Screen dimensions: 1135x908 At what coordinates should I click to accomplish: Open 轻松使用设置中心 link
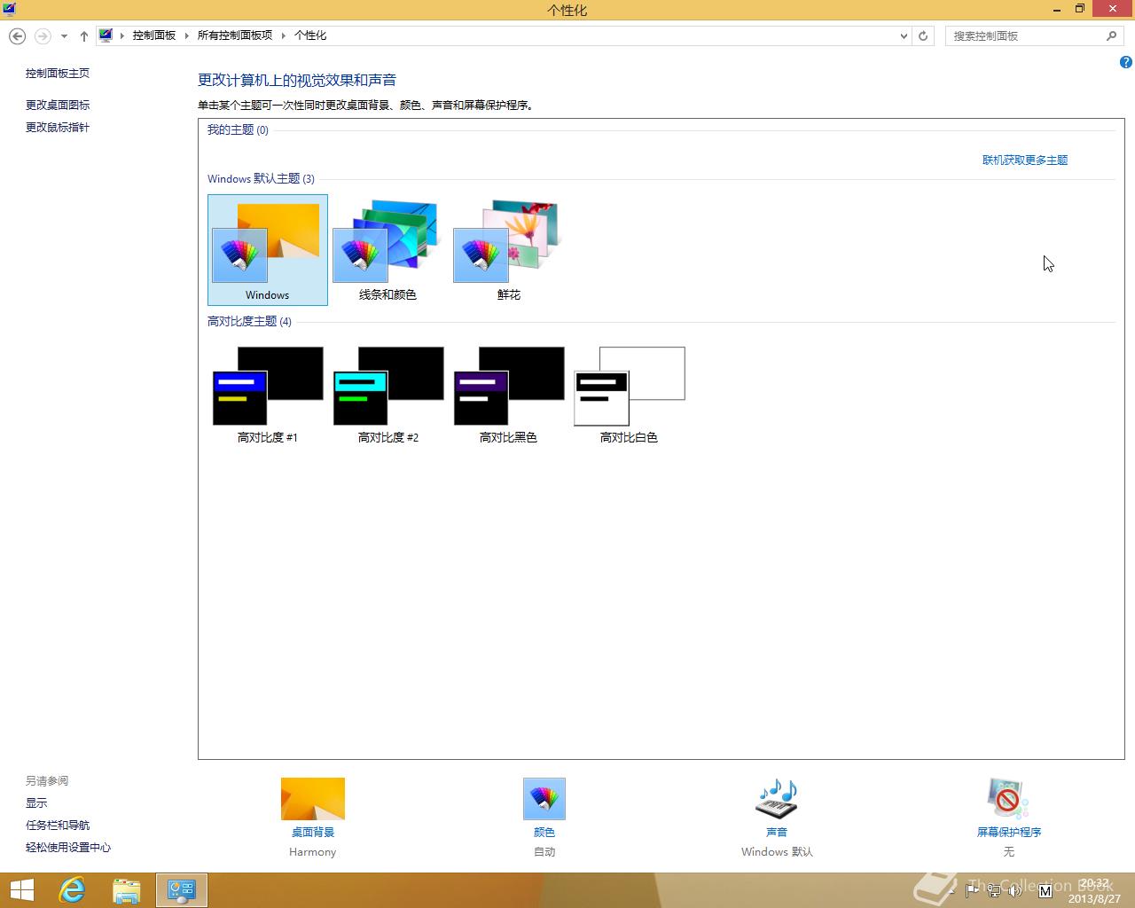(68, 847)
